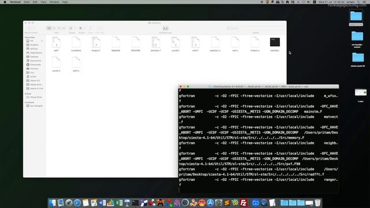Switch Finder to icon view
The image size is (370, 208).
pos(49,28)
